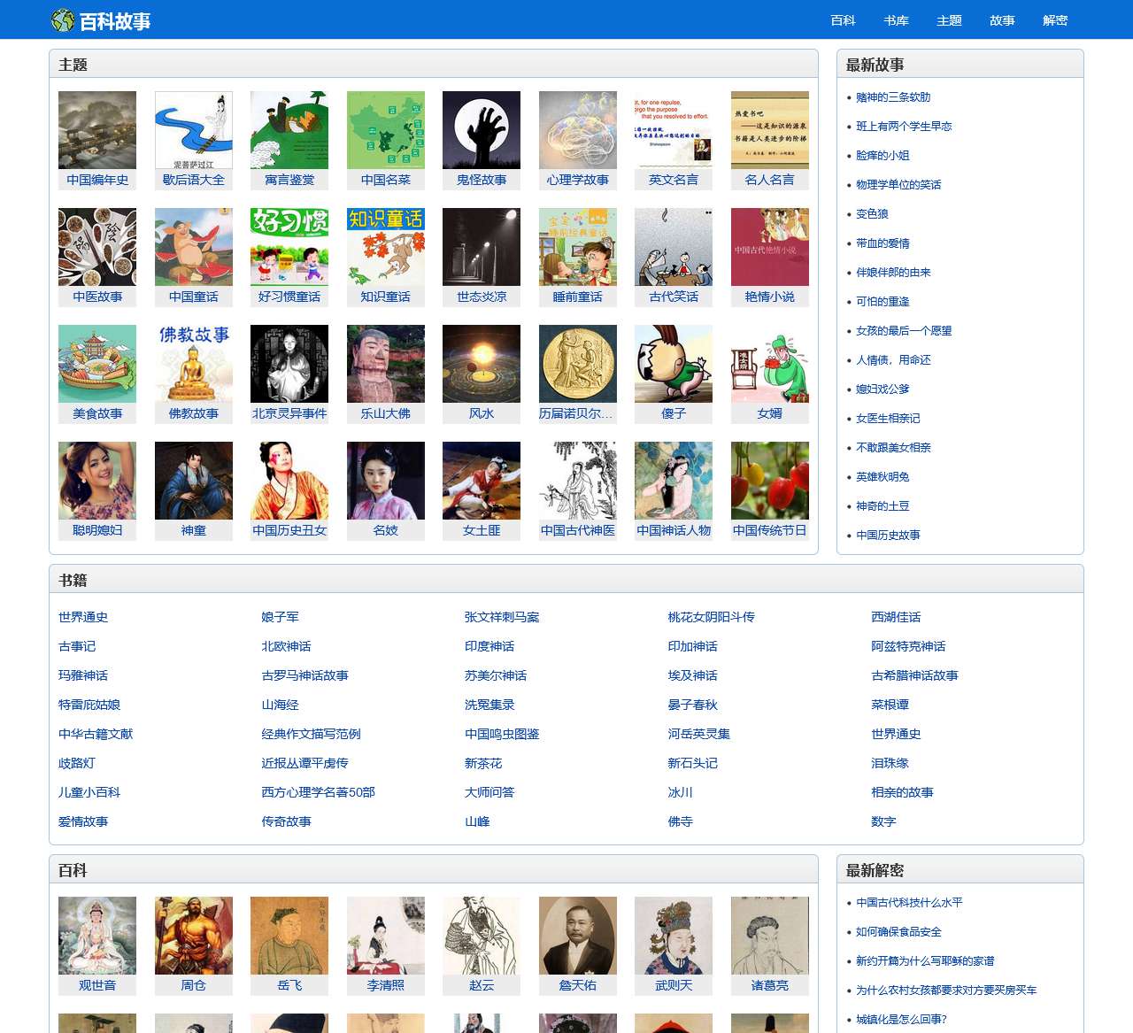Open the book 西湖佳话
The height and width of the screenshot is (1033, 1133).
point(896,617)
